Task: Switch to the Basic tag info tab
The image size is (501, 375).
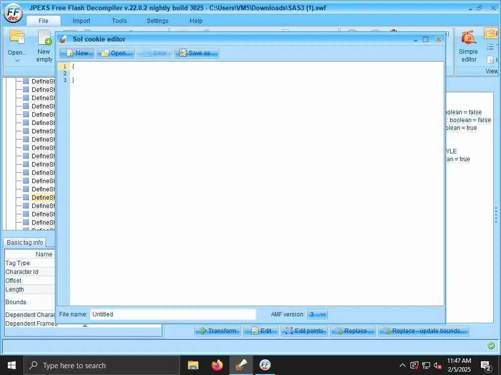Action: pos(24,243)
